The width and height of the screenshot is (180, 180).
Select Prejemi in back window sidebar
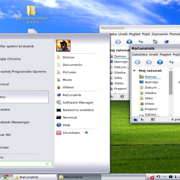(x=118, y=89)
